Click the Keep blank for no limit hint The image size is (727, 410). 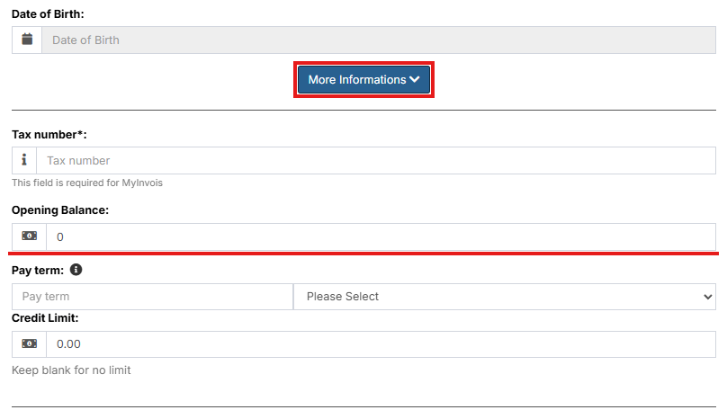point(71,370)
